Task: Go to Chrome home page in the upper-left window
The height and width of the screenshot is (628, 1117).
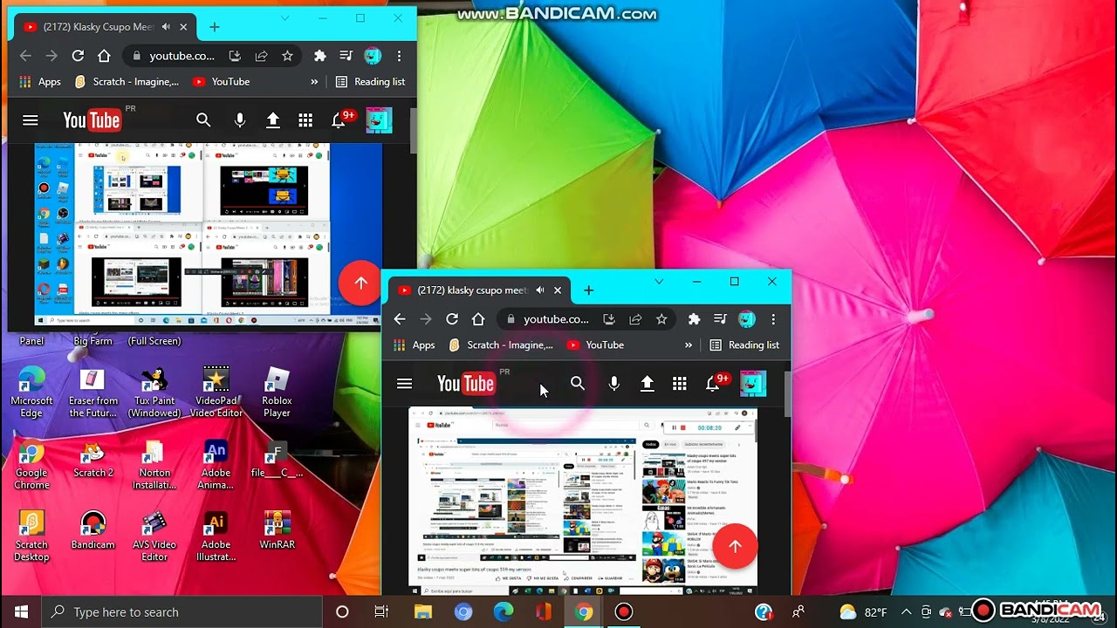Action: 104,56
